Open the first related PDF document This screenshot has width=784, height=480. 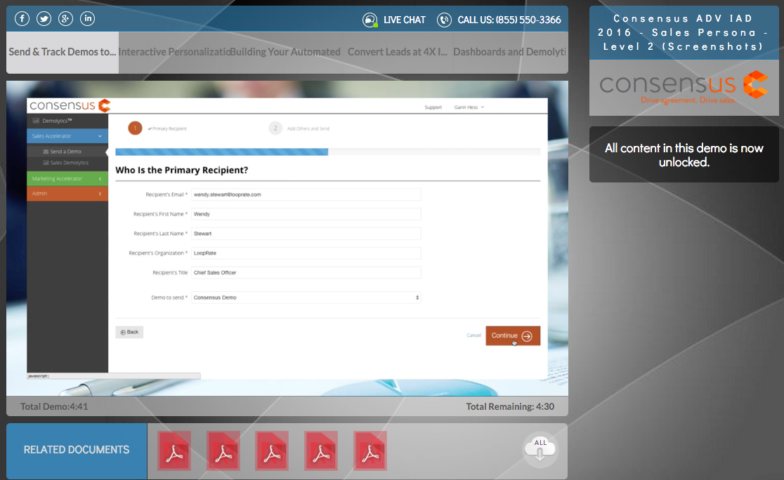click(x=174, y=451)
